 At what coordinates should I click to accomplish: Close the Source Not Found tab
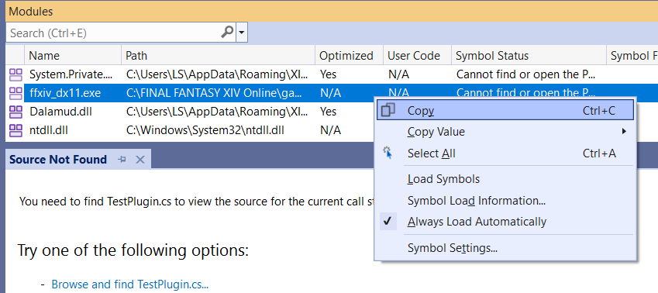point(140,160)
